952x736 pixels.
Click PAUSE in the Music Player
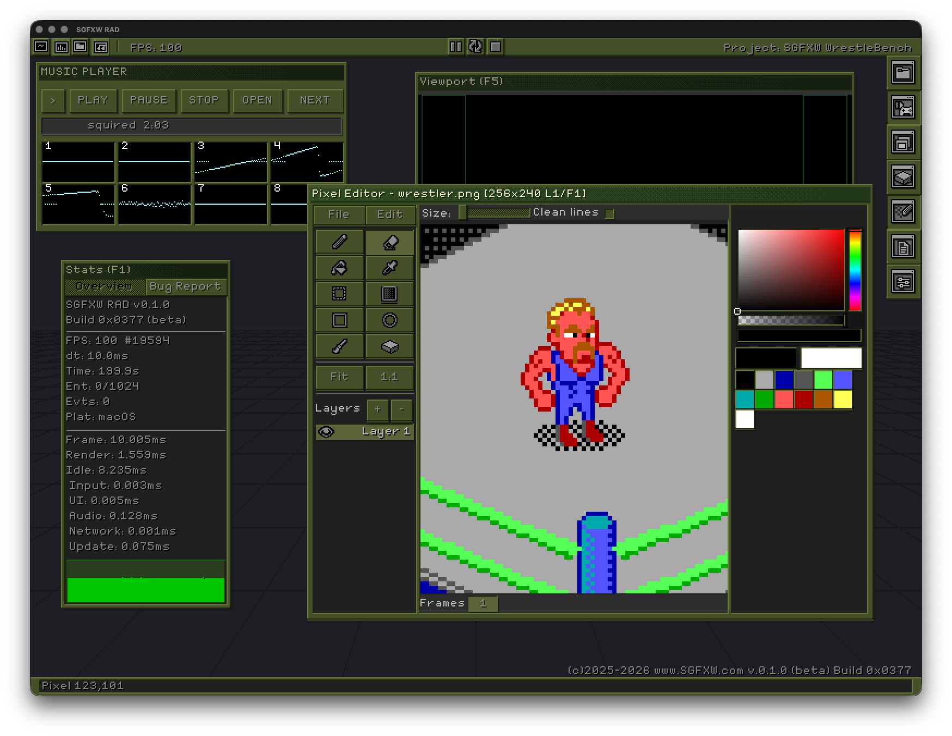149,101
